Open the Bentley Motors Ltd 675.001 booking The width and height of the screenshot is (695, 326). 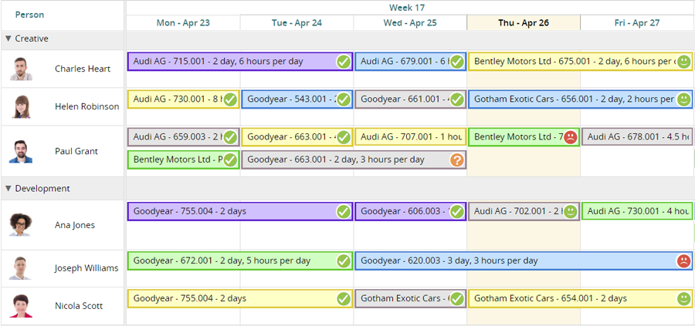tap(580, 62)
